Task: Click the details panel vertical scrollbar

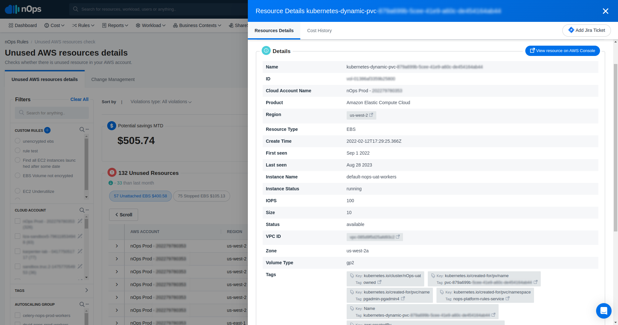Action: [615, 148]
